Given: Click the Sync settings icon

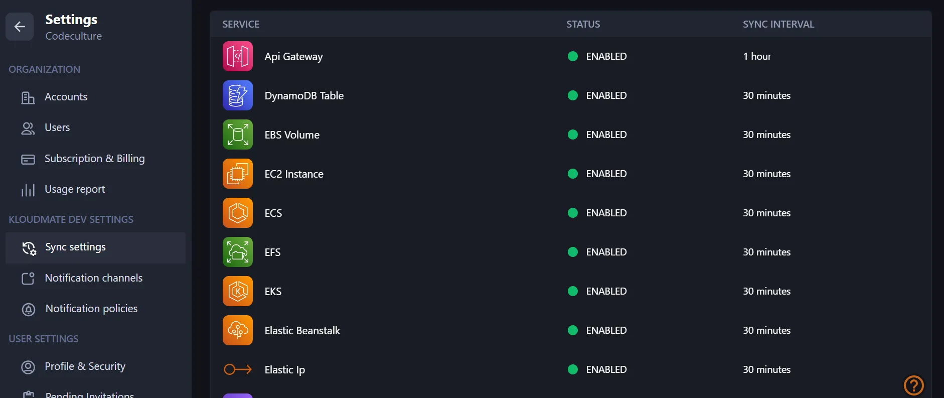Looking at the screenshot, I should (x=29, y=248).
